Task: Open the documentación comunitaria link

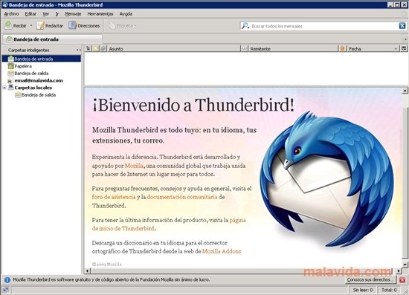Action: (181, 197)
